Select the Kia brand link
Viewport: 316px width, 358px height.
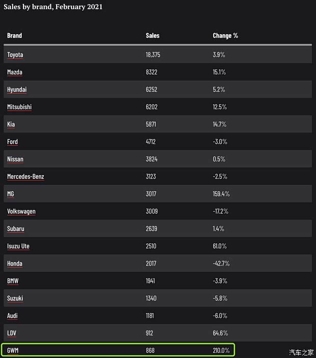point(11,124)
